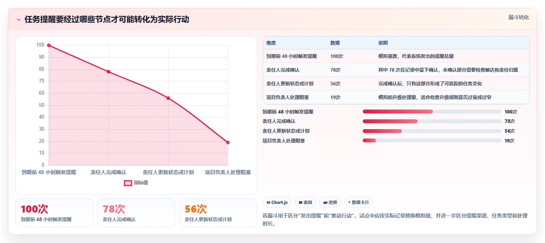Click the chart data point at value 78
This screenshot has width=545, height=243.
(x=109, y=72)
